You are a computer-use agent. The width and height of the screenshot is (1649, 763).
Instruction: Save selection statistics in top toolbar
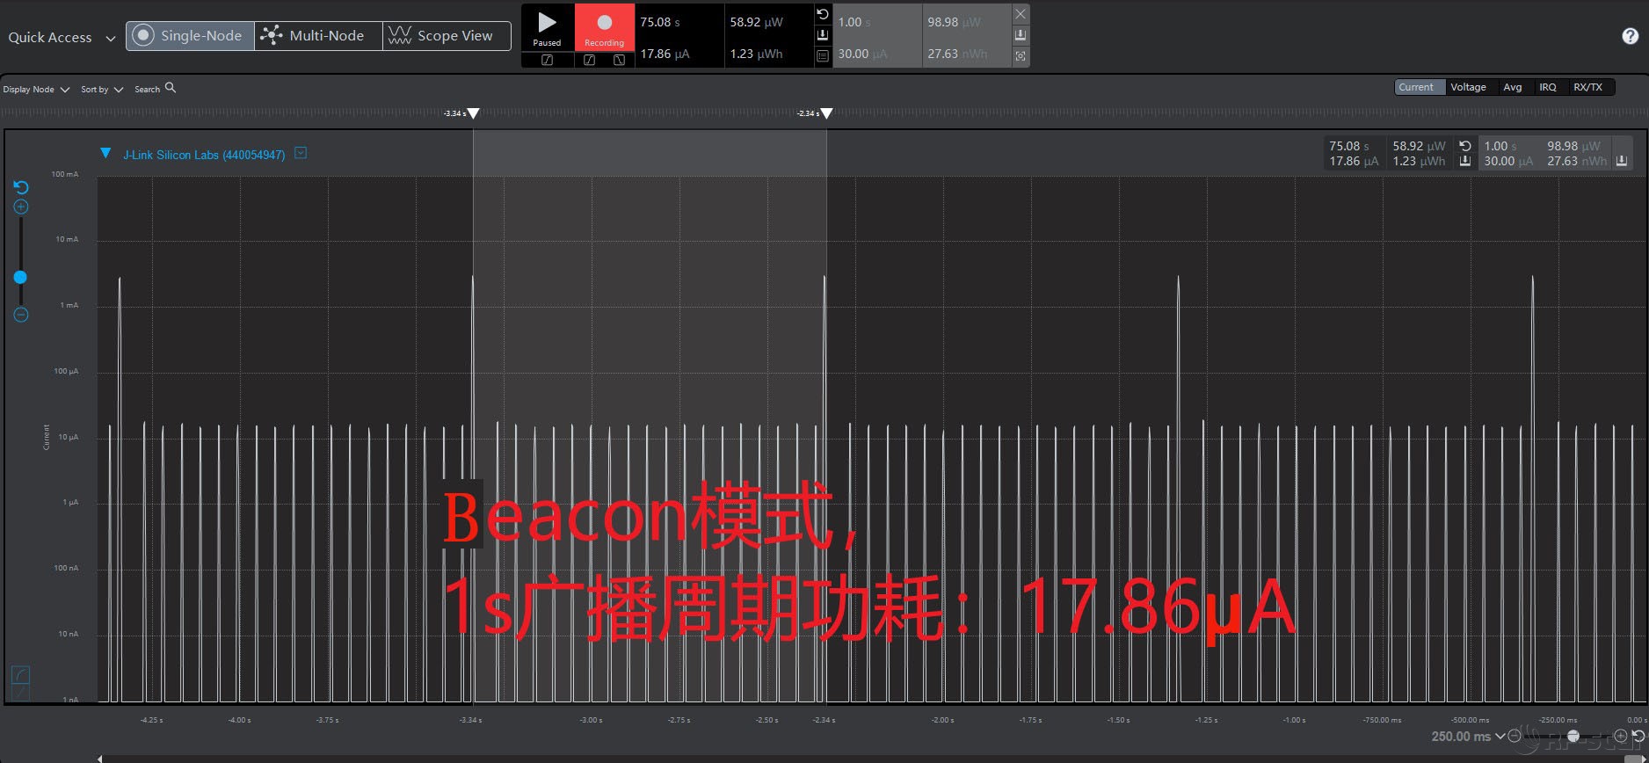[1021, 34]
